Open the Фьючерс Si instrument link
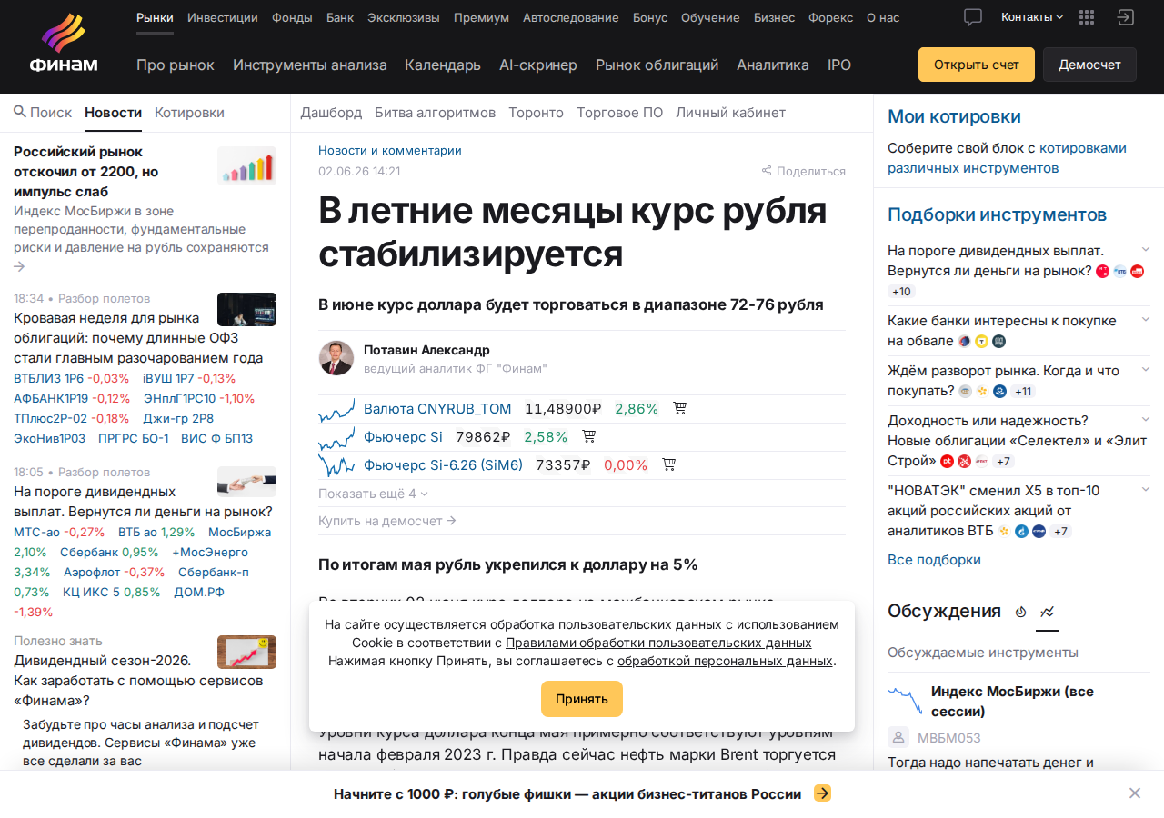This screenshot has height=818, width=1164. click(403, 436)
